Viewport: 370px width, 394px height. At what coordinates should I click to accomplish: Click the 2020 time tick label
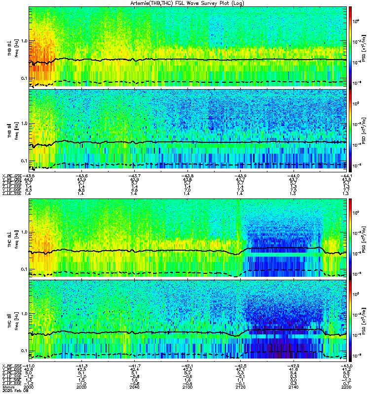[x=81, y=387]
